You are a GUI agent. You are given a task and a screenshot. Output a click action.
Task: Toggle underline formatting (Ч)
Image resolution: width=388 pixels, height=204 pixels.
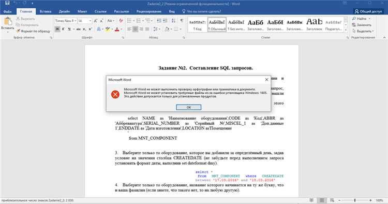coord(69,29)
